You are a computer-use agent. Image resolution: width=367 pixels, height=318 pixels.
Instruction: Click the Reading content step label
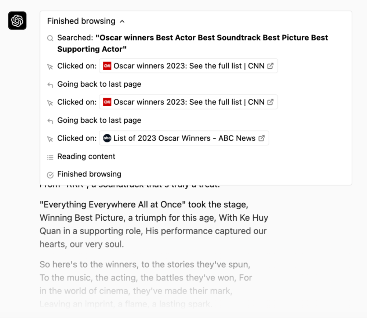tap(86, 157)
